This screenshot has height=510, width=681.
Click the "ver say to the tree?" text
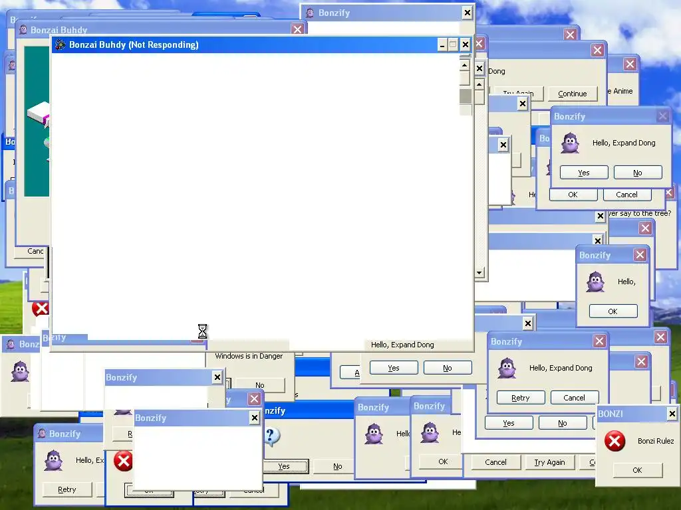coord(640,213)
